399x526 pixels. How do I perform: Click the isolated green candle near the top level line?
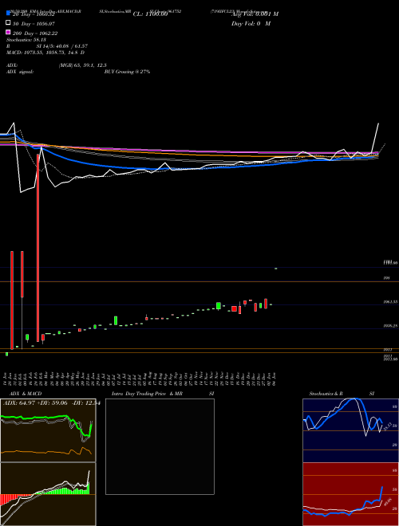coord(276,269)
